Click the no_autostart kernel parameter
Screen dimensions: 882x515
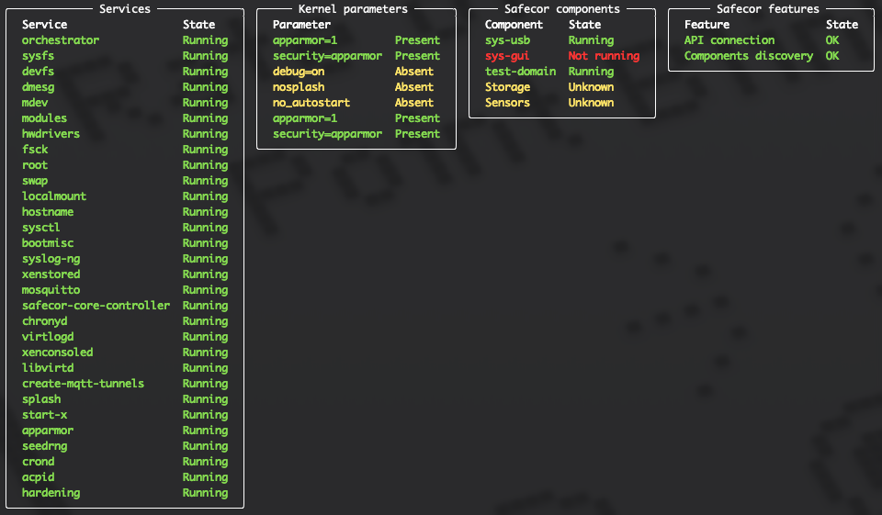tap(311, 103)
